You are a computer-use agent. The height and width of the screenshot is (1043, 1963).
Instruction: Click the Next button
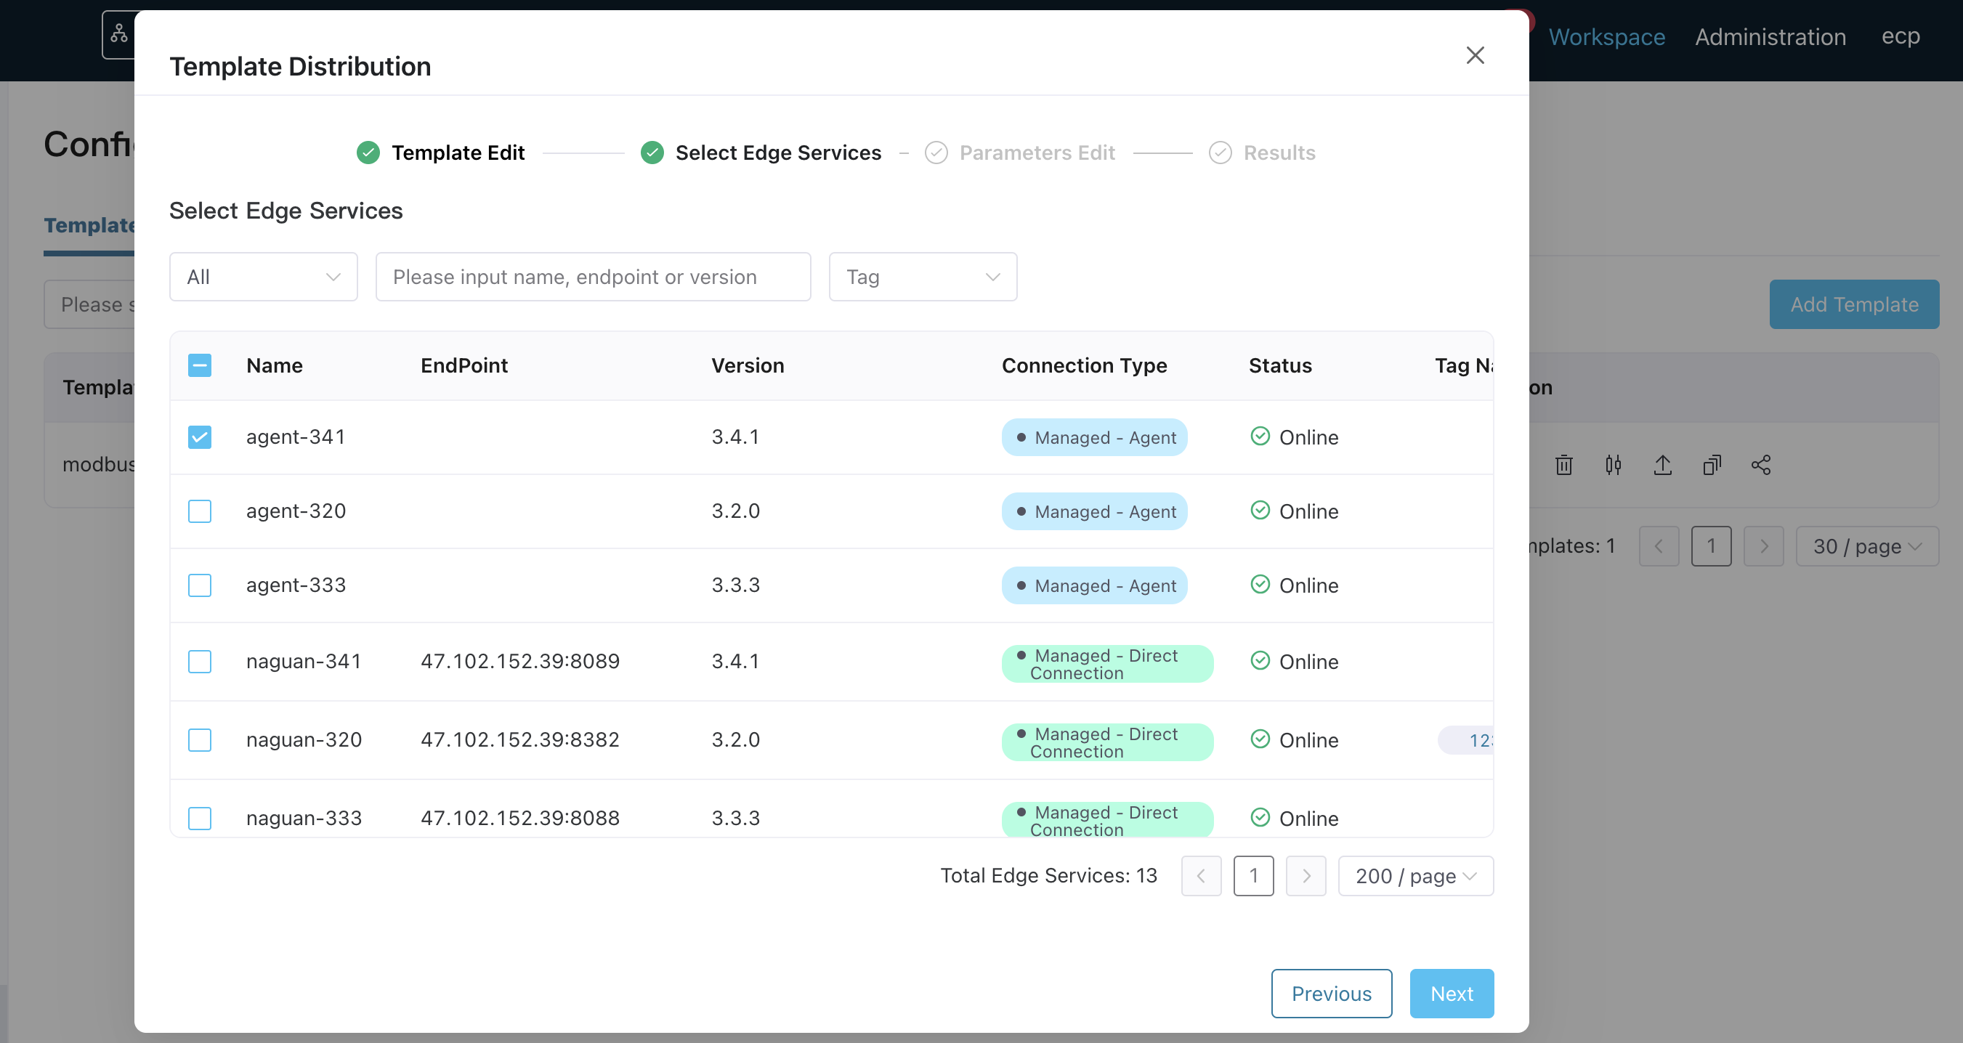[1452, 994]
